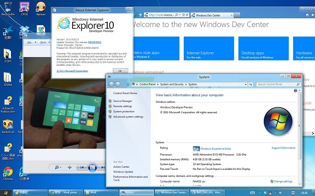Expand the Print menu dropdown in photo viewer
This screenshot has height=196, width=315.
coord(44,43)
